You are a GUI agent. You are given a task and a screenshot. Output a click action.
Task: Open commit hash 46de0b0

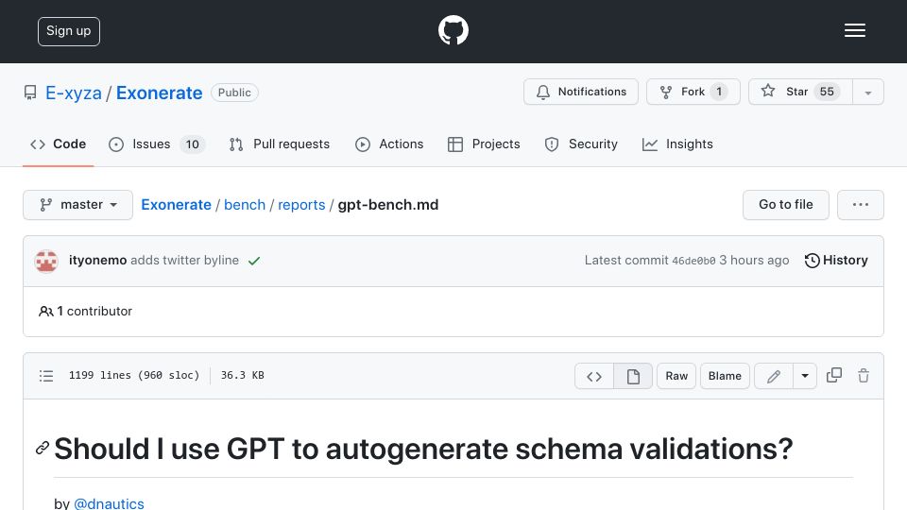point(693,261)
